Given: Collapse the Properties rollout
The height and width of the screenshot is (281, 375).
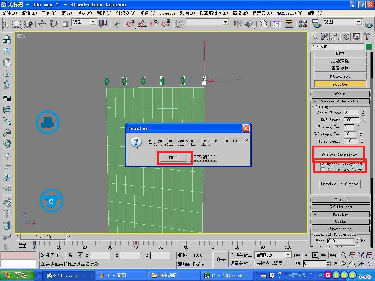Looking at the screenshot, I should [341, 229].
